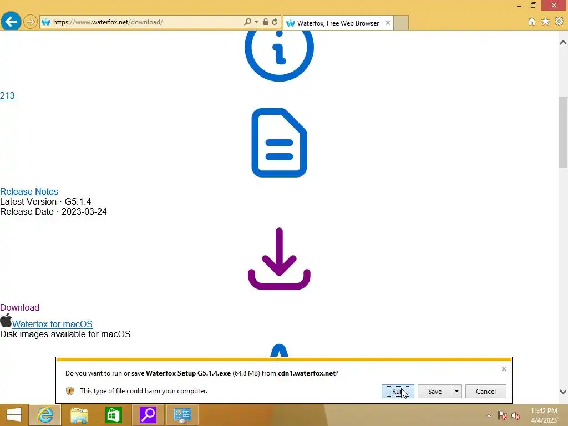The height and width of the screenshot is (426, 568).
Task: Show hidden tray icons arrow
Action: click(489, 416)
